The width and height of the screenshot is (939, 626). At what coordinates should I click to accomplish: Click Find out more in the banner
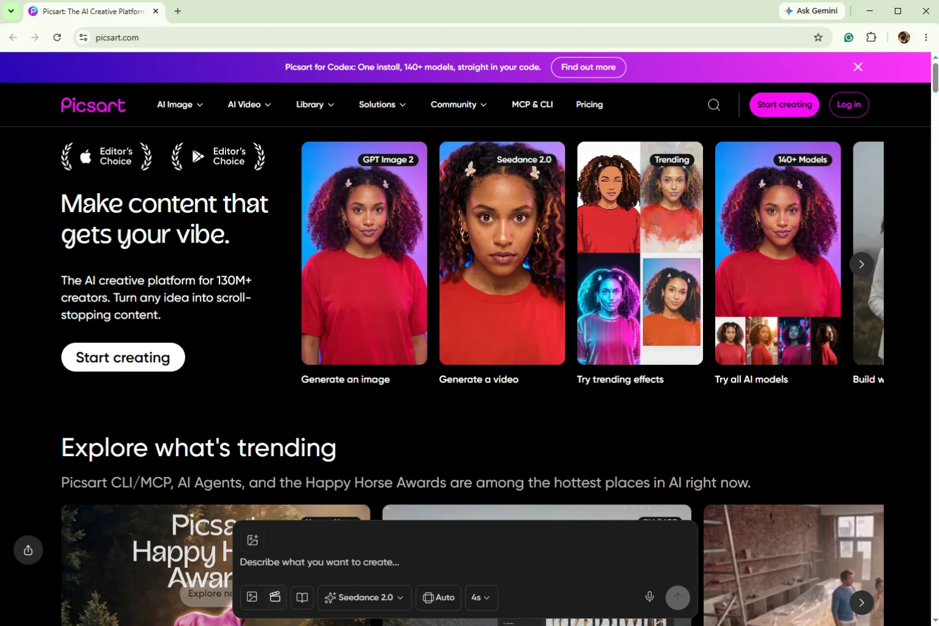(588, 67)
